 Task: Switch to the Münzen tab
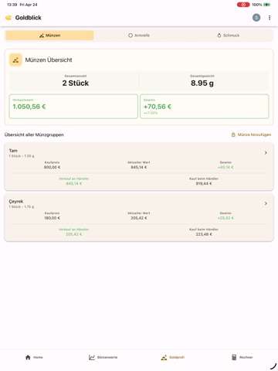49,36
